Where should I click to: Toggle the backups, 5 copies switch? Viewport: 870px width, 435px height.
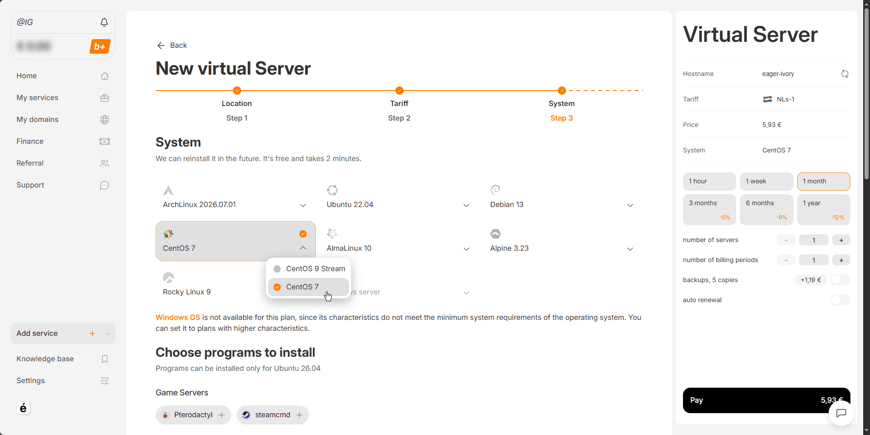840,280
